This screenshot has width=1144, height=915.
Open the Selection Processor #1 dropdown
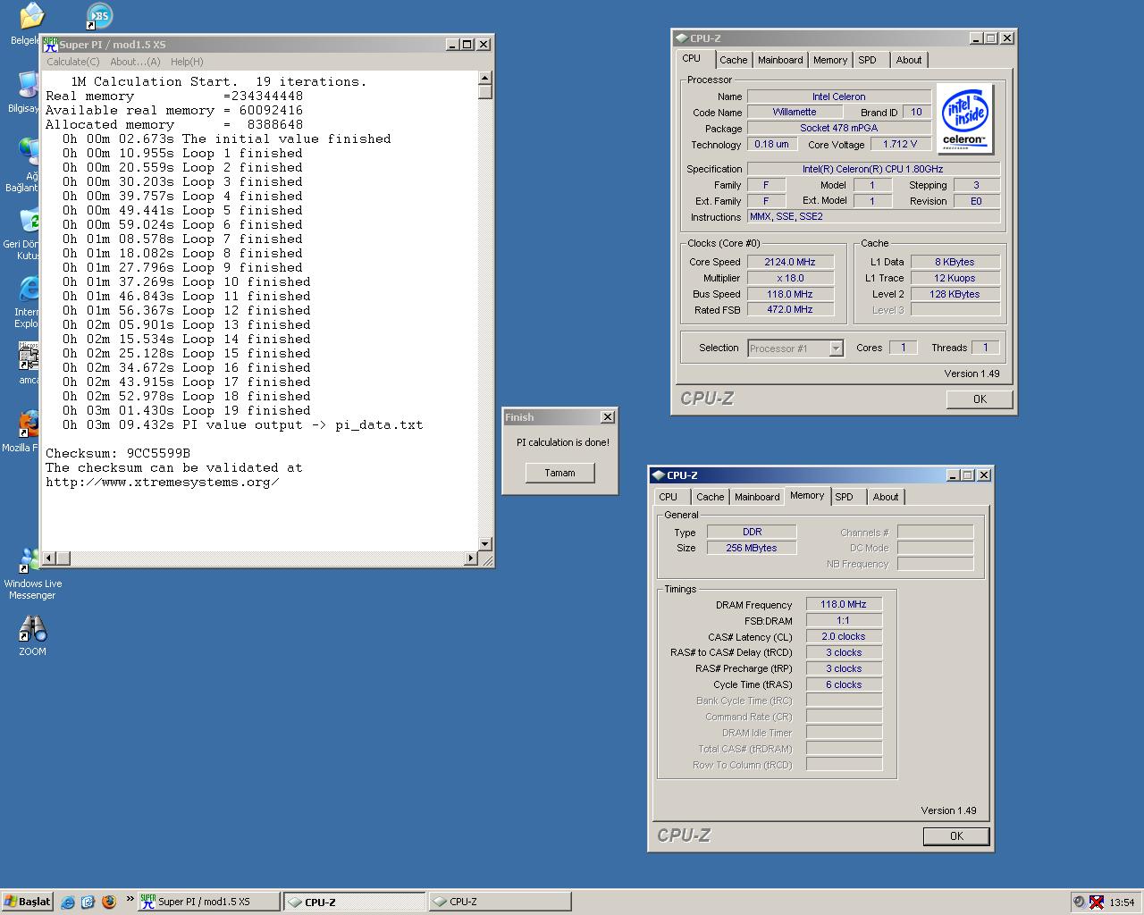[x=836, y=348]
